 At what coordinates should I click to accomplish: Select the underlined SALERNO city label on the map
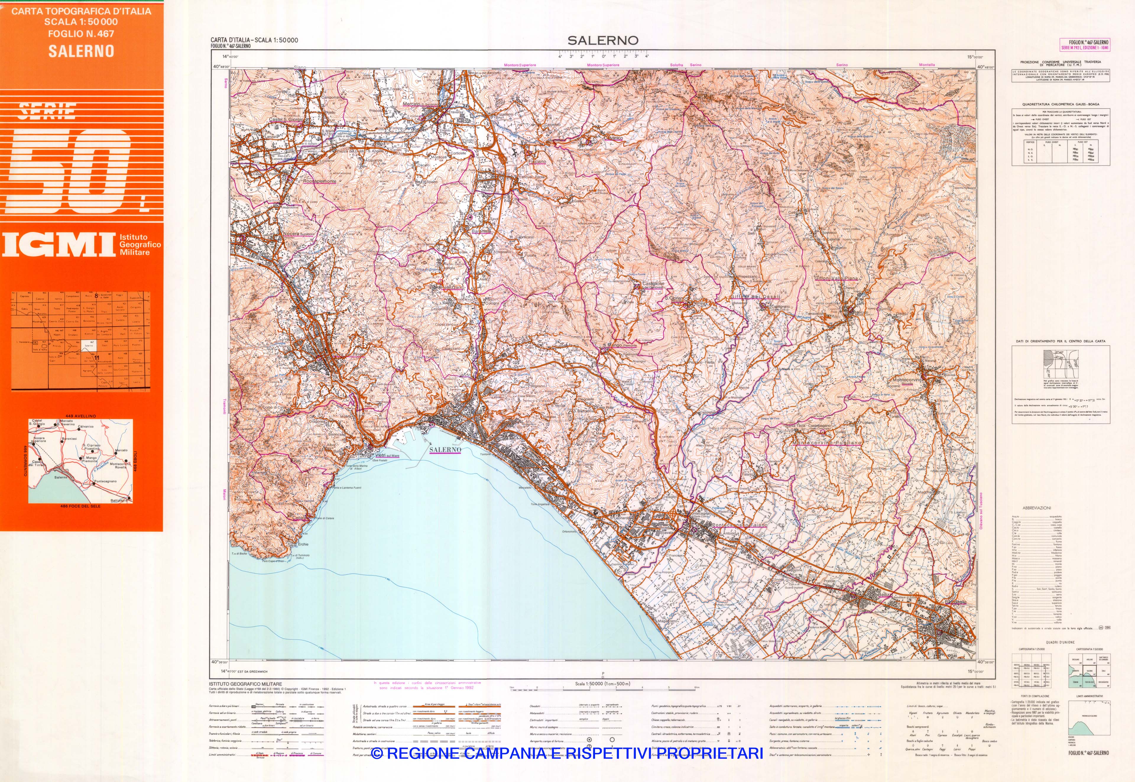pyautogui.click(x=445, y=450)
